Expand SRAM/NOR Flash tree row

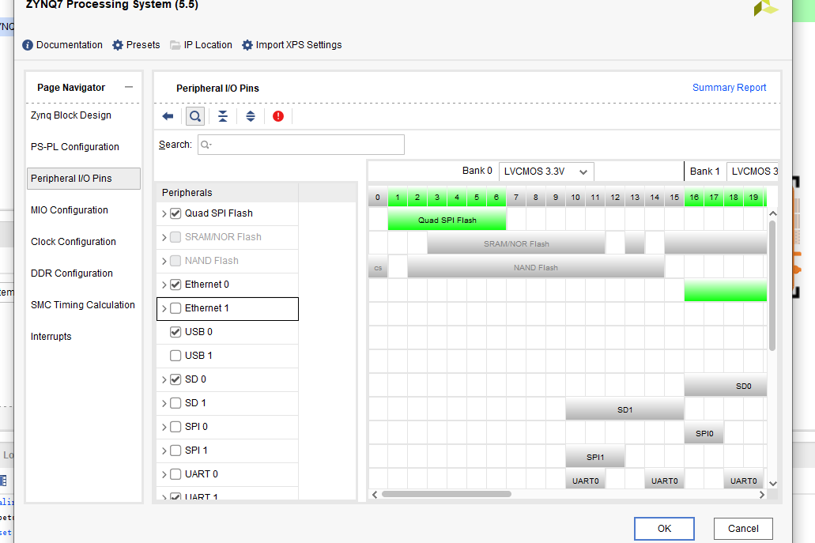click(164, 237)
